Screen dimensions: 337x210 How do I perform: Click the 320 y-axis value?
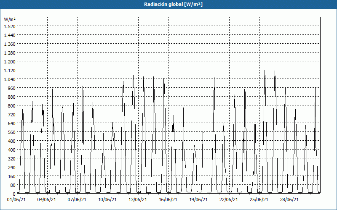(x=12, y=159)
